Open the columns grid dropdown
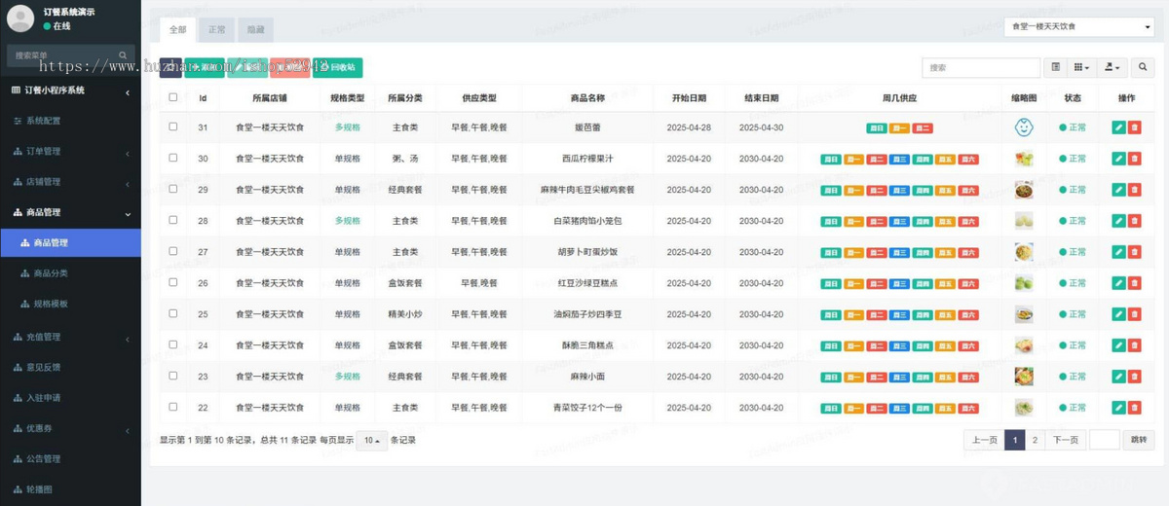The image size is (1169, 506). pos(1081,67)
